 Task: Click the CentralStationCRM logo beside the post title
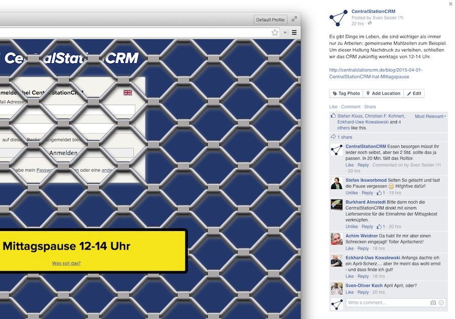(338, 18)
